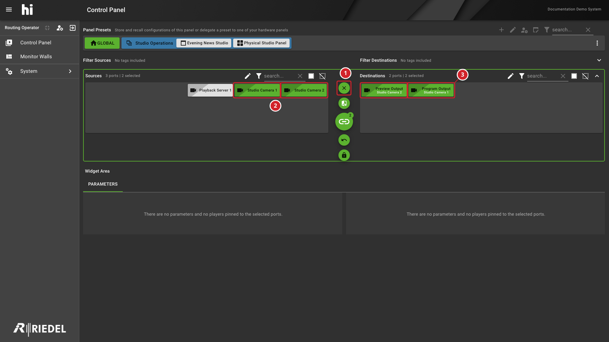The height and width of the screenshot is (342, 609).
Task: Focus the Destinations search field
Action: (543, 76)
